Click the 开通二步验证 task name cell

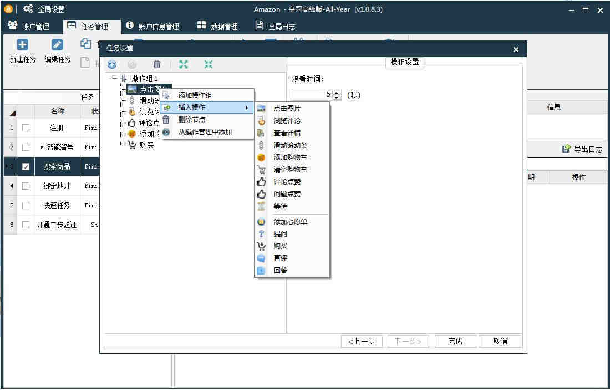pyautogui.click(x=57, y=225)
